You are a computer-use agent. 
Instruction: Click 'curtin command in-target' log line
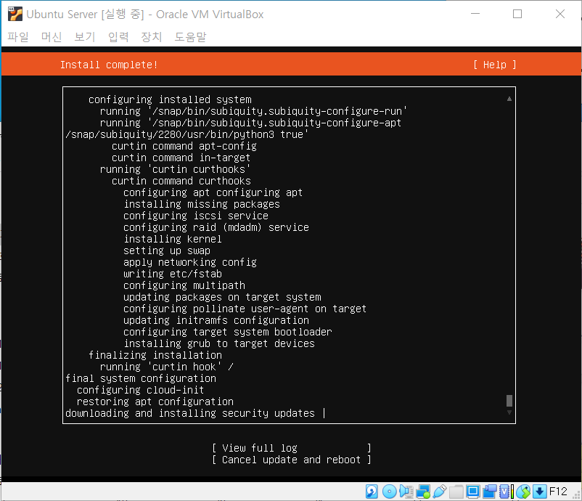[181, 158]
